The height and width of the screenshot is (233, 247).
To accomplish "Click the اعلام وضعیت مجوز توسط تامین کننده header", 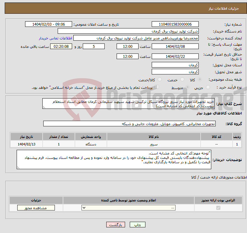I will click(x=129, y=200).
